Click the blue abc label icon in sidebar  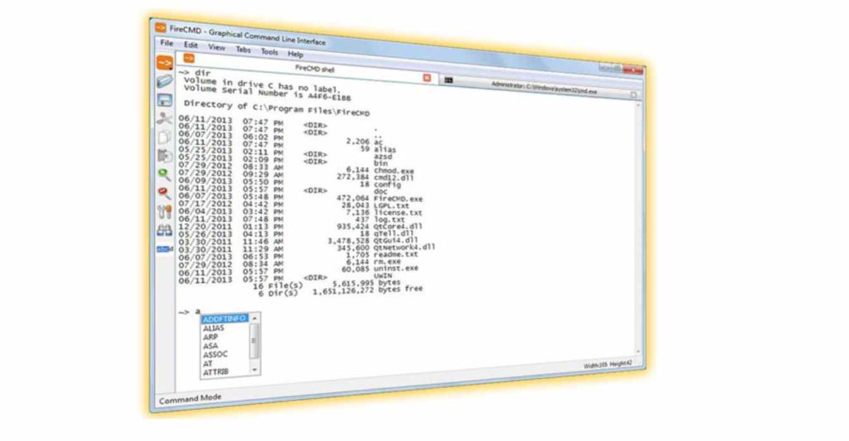pos(165,249)
